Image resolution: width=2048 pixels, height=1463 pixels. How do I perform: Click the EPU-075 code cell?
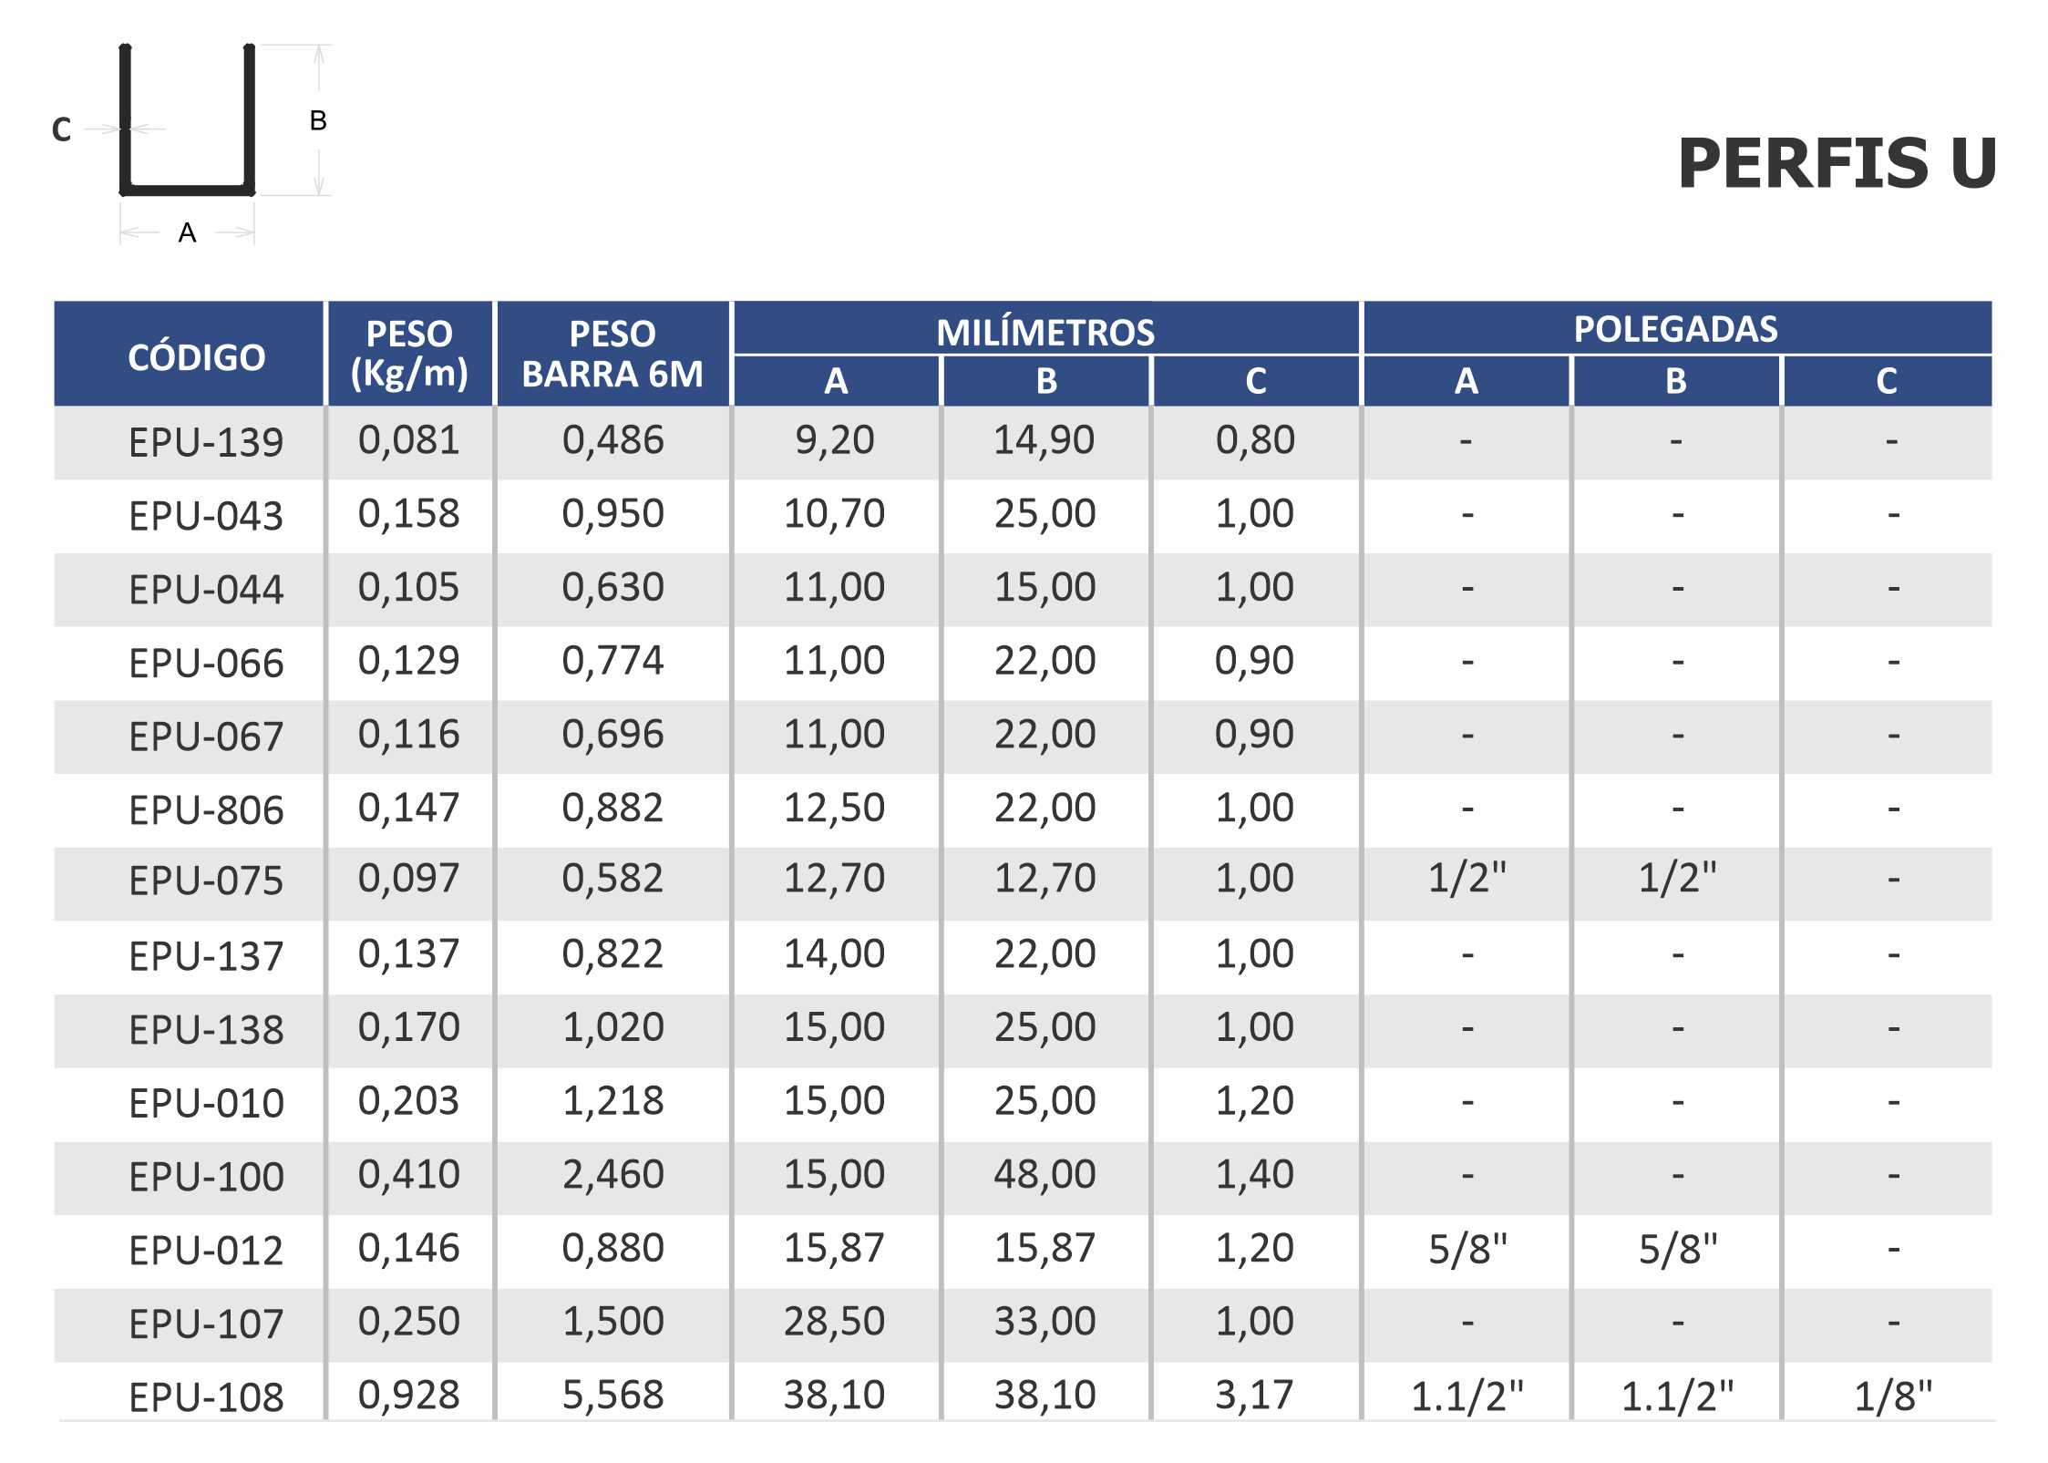point(206,881)
